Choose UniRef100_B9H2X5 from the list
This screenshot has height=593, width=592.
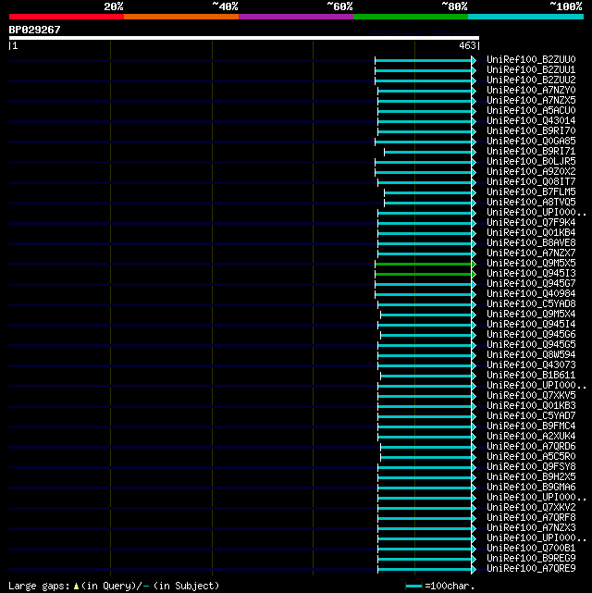pyautogui.click(x=531, y=477)
